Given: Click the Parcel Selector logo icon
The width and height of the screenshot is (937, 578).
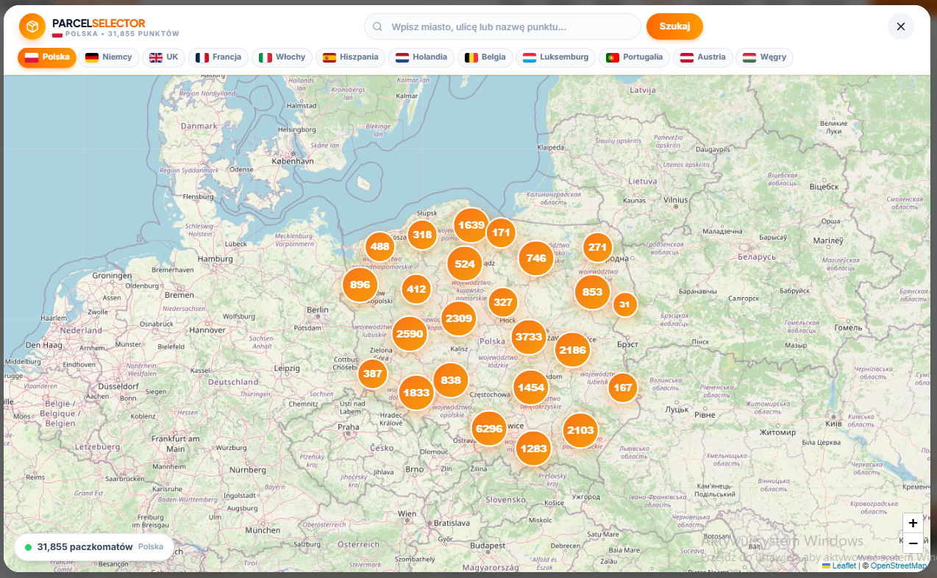Looking at the screenshot, I should [x=32, y=26].
